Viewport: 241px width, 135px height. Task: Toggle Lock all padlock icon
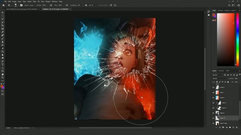(x=228, y=82)
